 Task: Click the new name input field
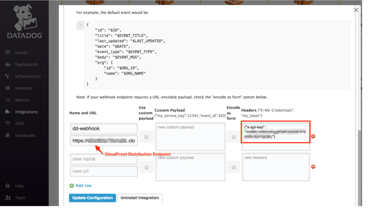[x=104, y=159]
